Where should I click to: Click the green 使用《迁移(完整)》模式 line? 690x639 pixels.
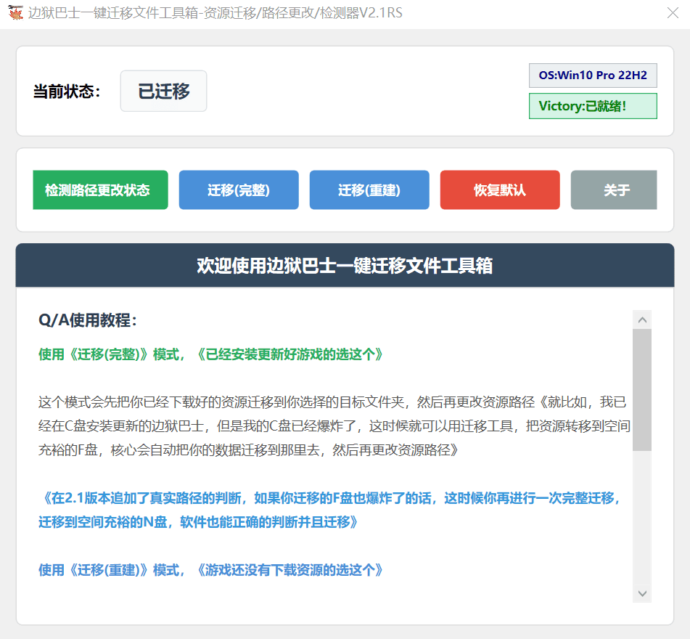210,354
